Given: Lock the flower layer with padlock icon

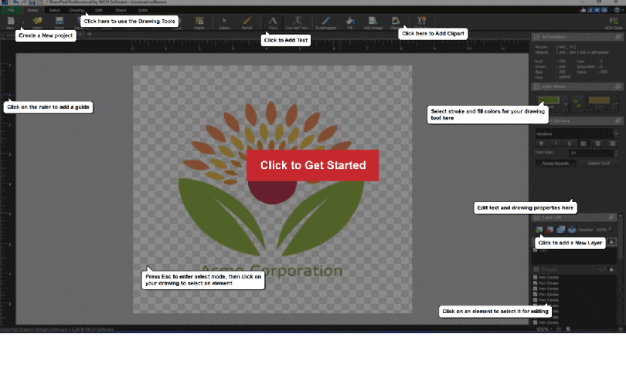Looking at the screenshot, I should tap(611, 269).
